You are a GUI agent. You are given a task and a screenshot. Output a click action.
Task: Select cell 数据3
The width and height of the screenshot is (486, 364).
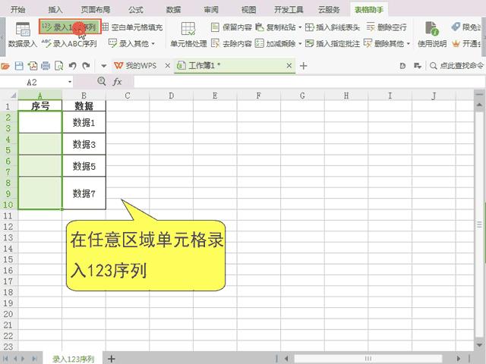point(84,144)
